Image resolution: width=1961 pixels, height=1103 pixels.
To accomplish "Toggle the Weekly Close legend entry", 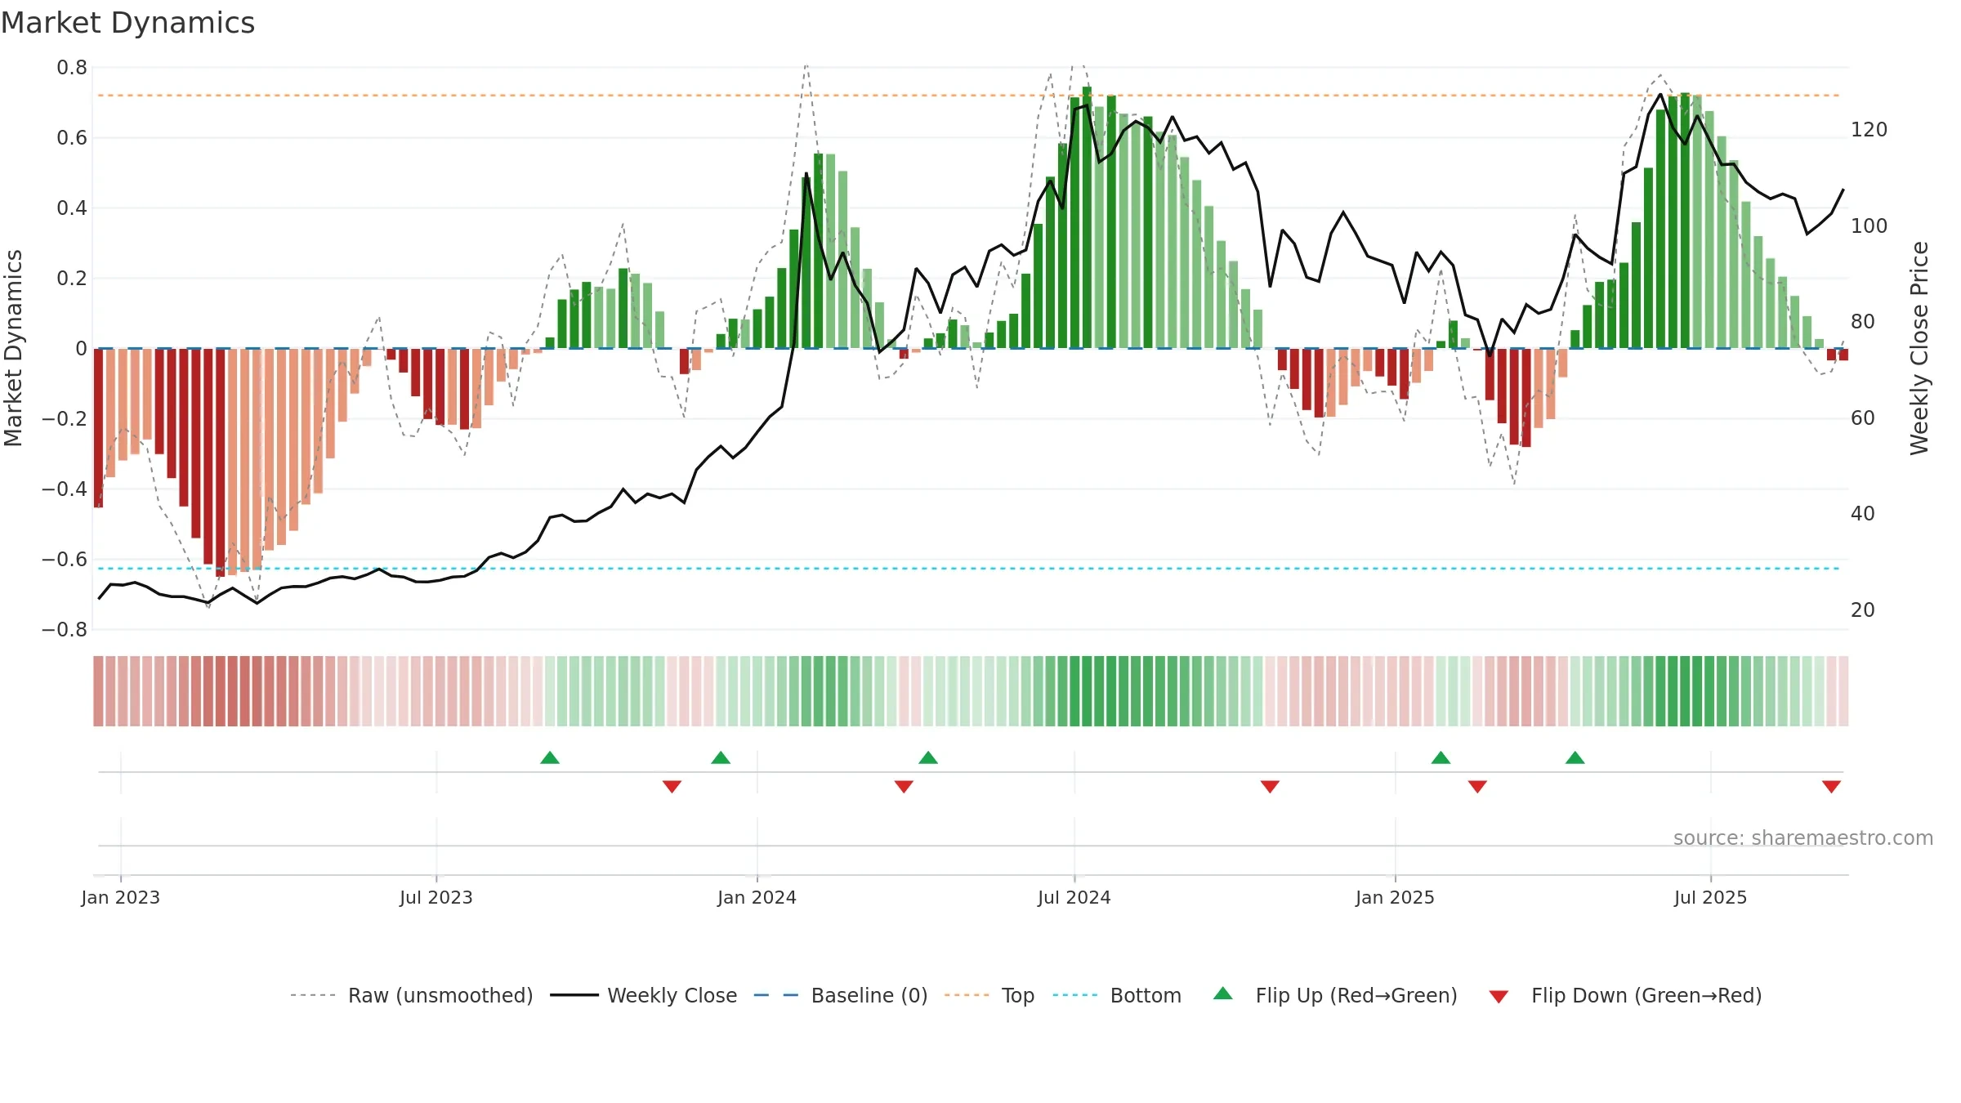I will point(644,995).
